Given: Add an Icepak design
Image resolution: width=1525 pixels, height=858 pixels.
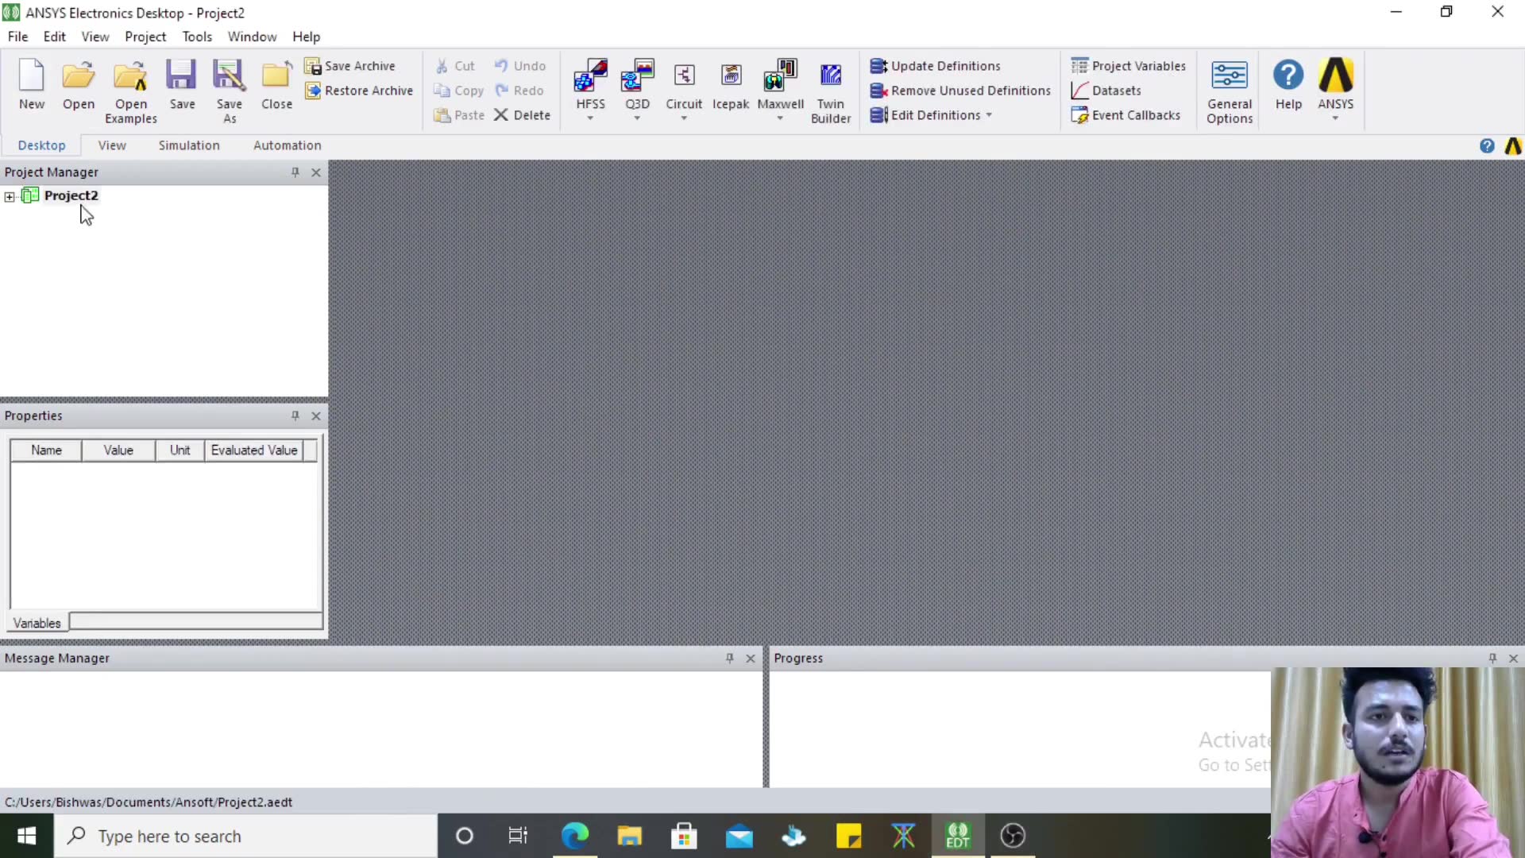Looking at the screenshot, I should tap(731, 77).
